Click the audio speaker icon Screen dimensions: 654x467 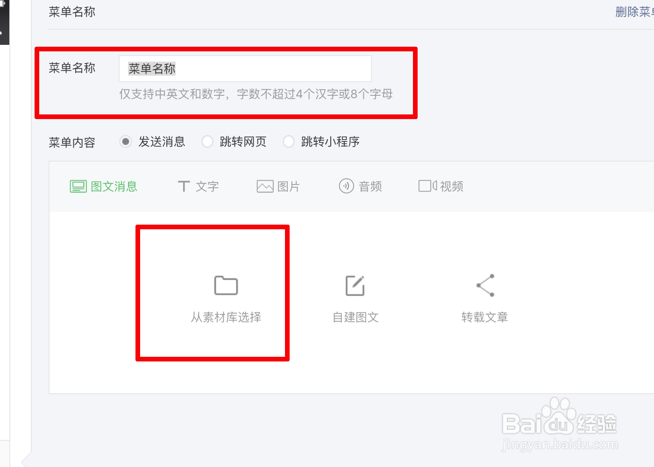[346, 186]
